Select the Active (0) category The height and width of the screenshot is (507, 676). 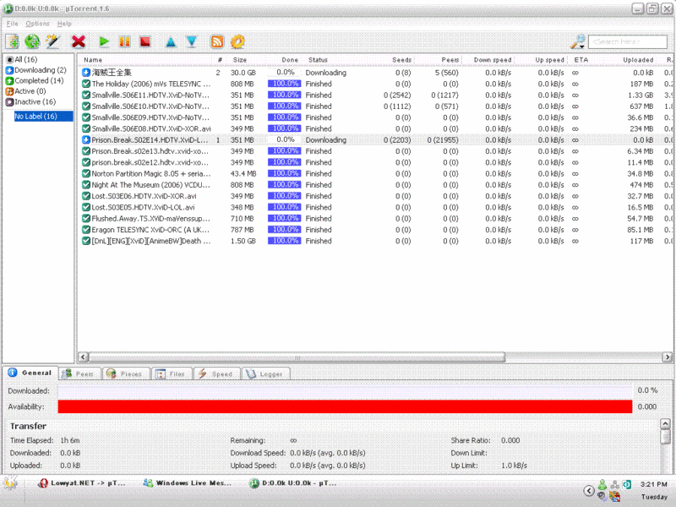click(x=26, y=91)
